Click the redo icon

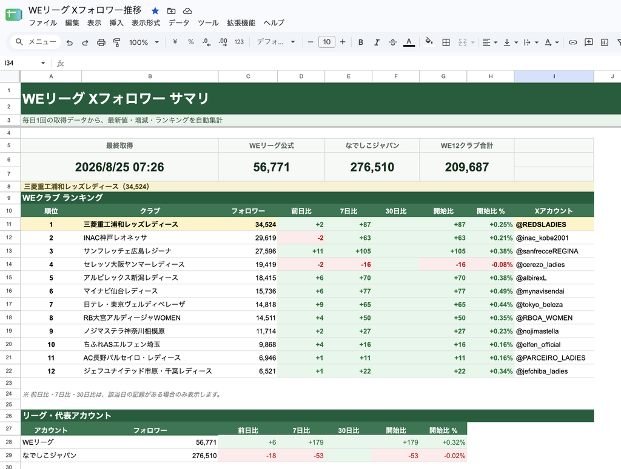[x=85, y=42]
